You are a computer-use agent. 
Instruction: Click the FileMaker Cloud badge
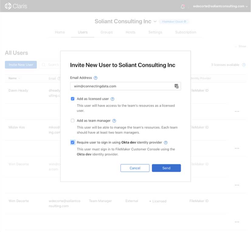[174, 22]
